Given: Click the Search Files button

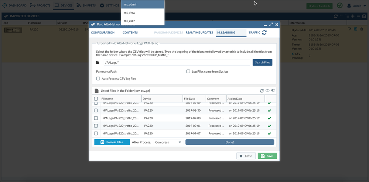Looking at the screenshot, I should [262, 63].
